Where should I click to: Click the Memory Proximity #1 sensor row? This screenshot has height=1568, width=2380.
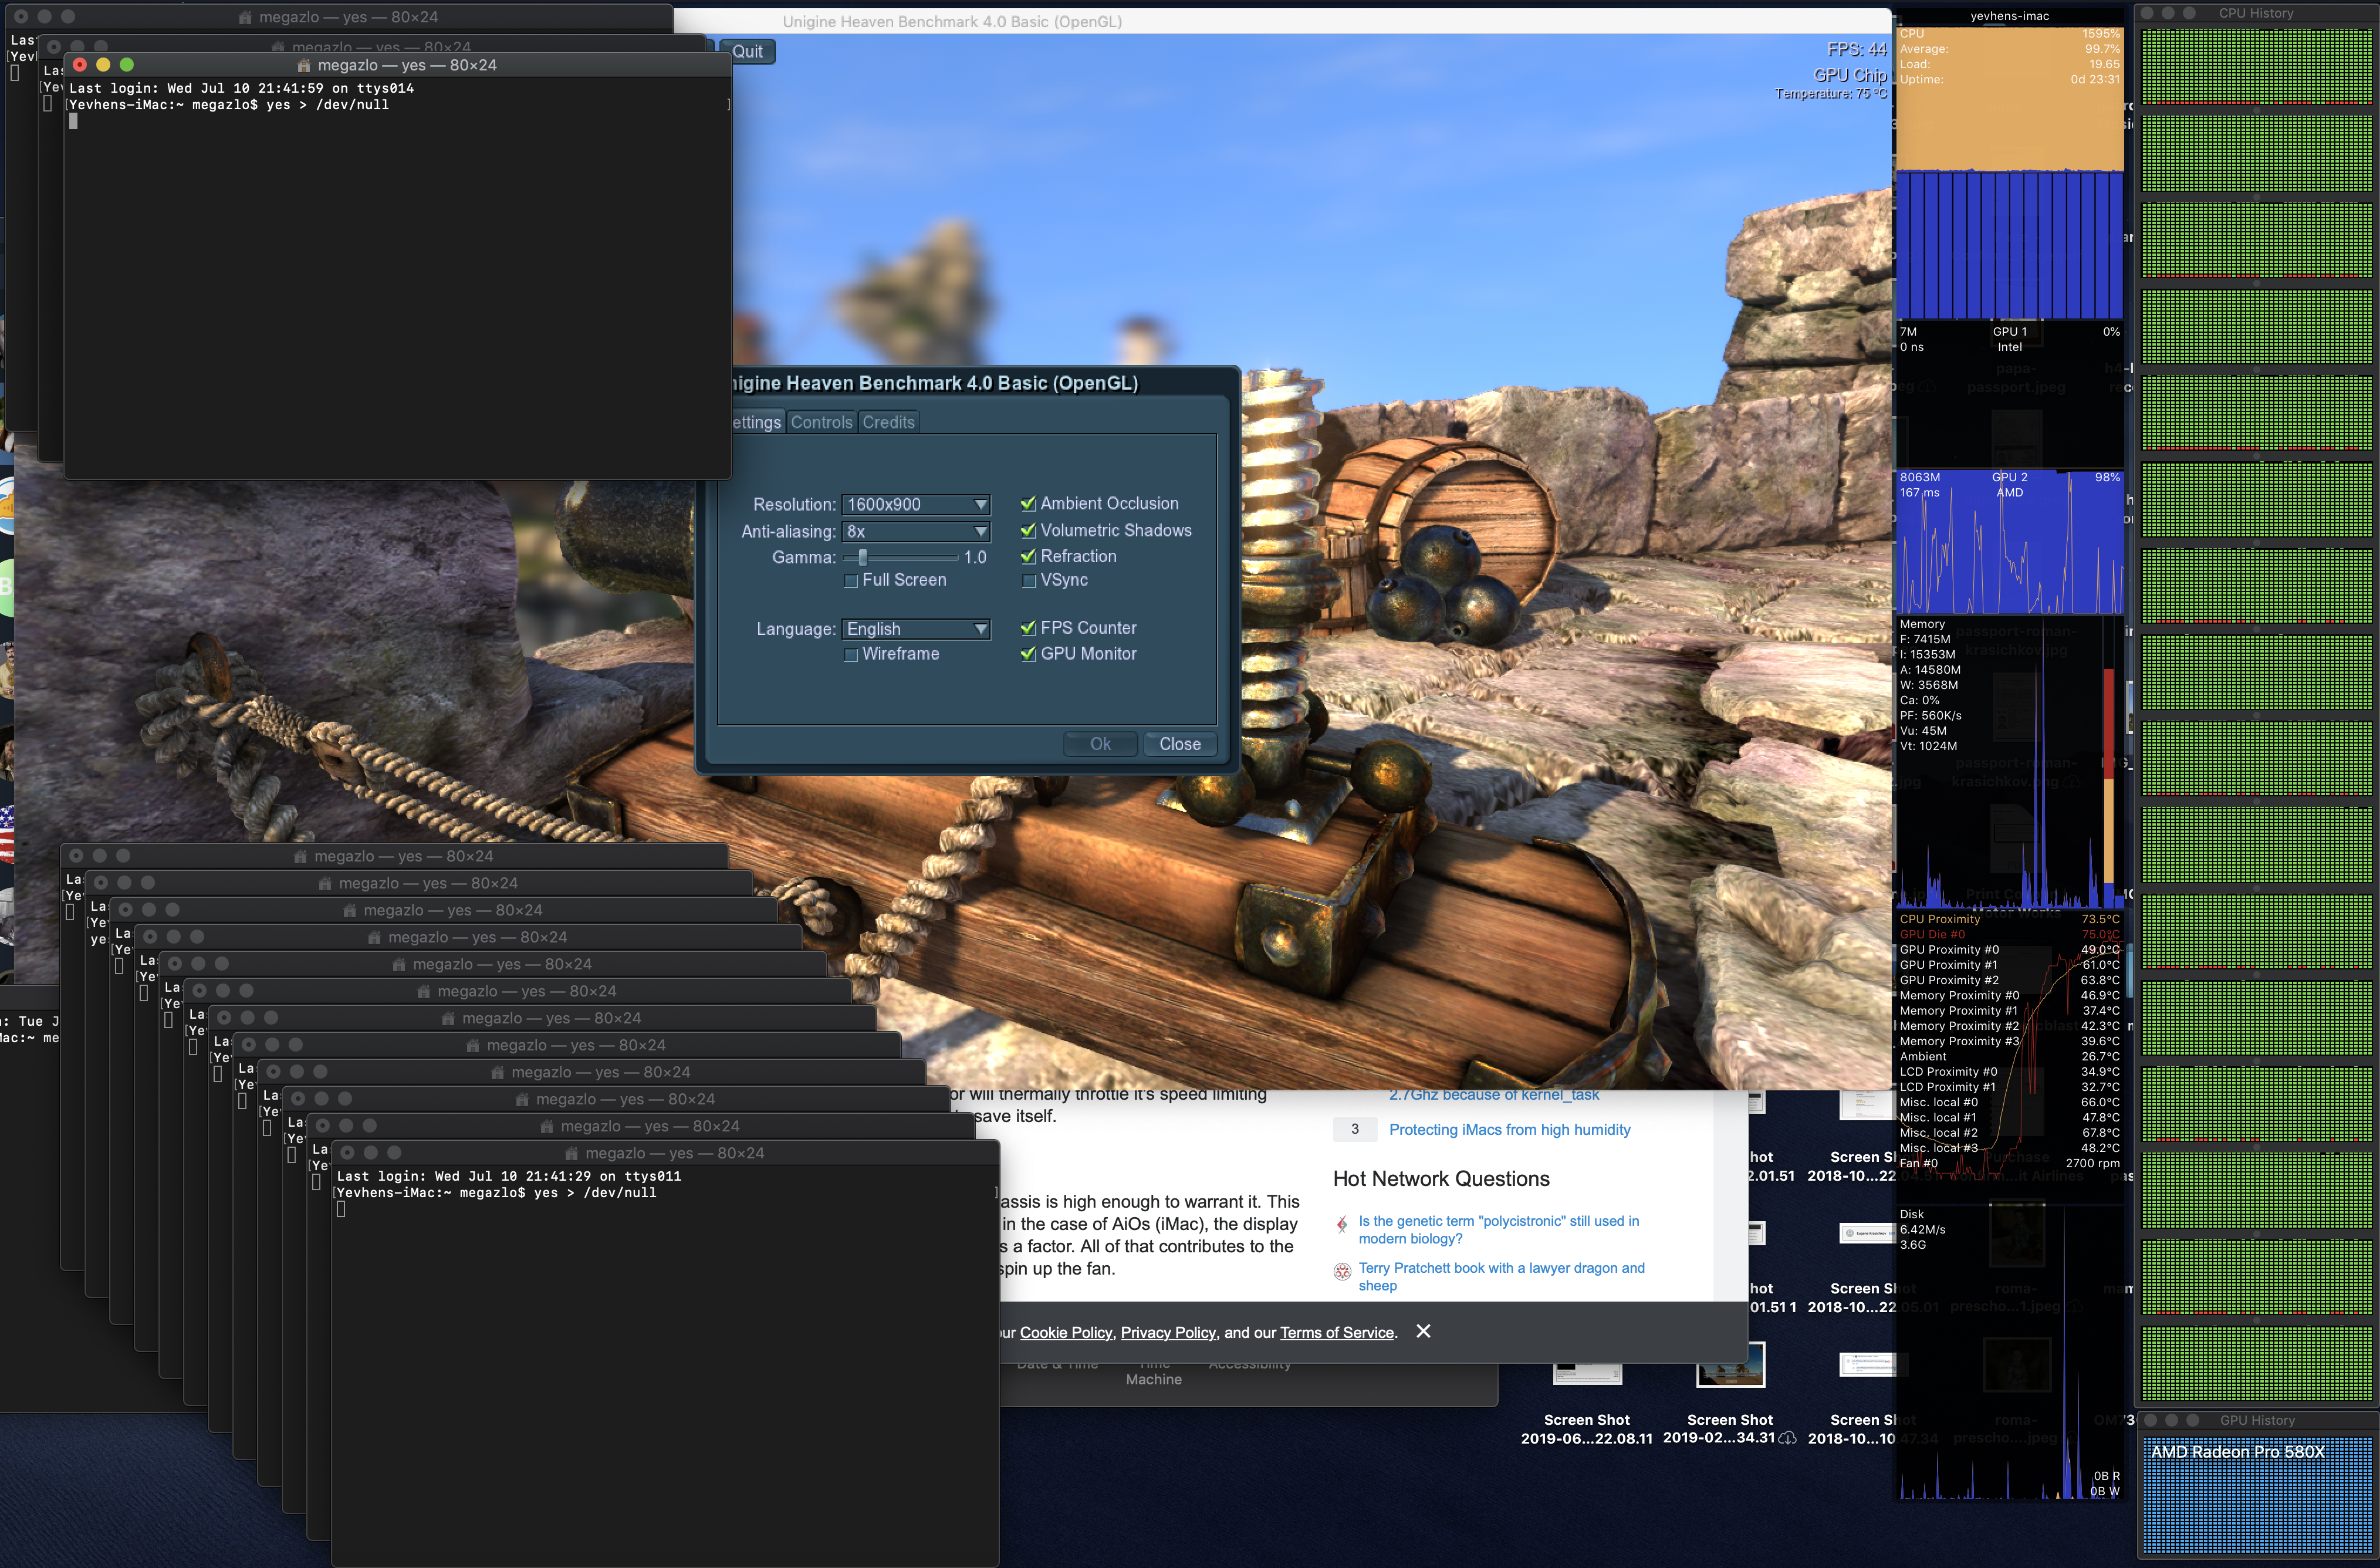coord(2009,1010)
